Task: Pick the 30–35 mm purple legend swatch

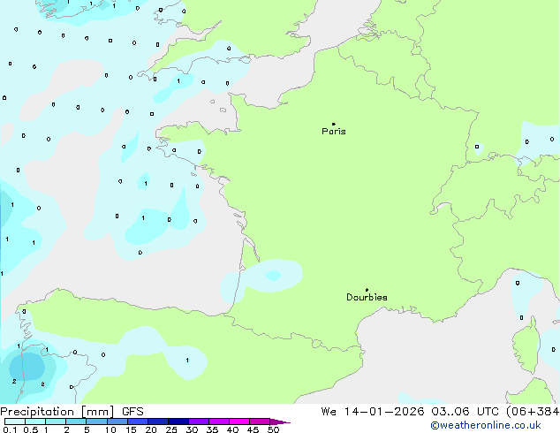Action: pos(198,422)
